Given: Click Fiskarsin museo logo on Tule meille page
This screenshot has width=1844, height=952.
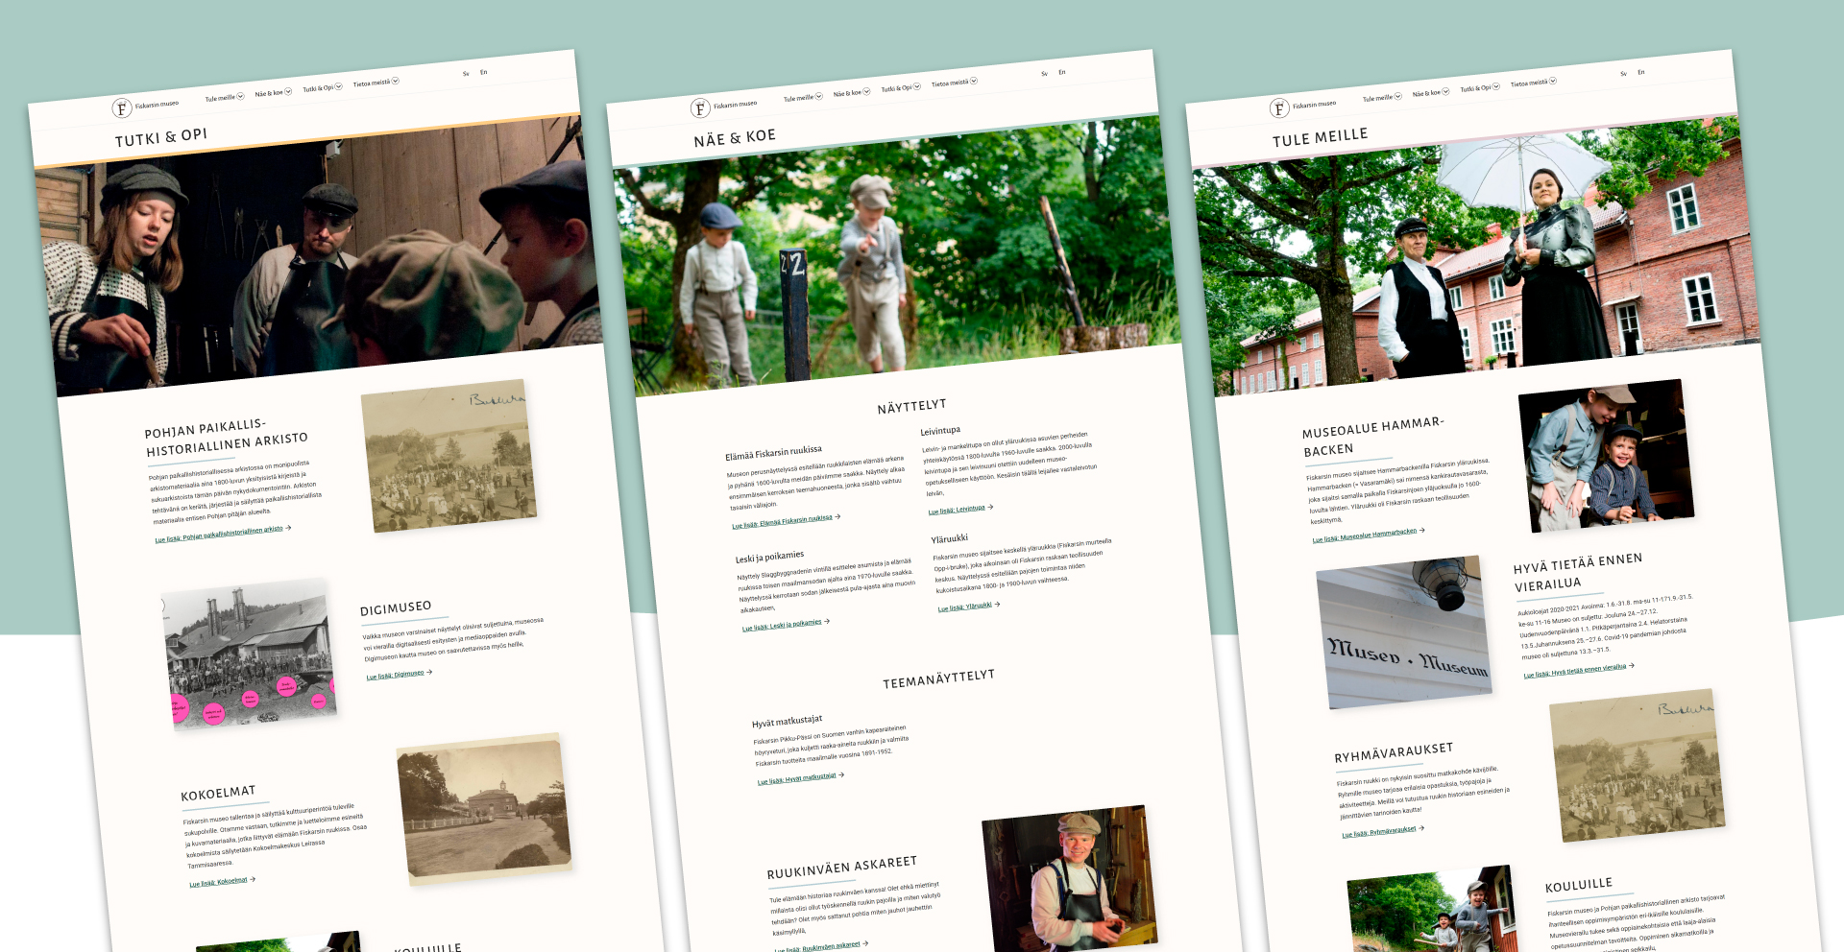Looking at the screenshot, I should point(1279,108).
